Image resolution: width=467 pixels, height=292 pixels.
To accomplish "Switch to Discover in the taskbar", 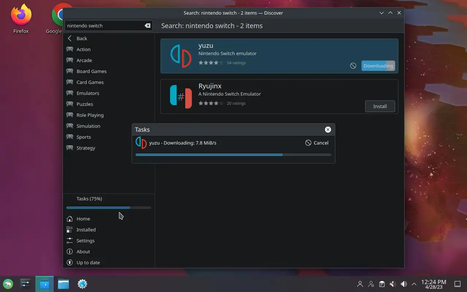I will click(x=45, y=284).
